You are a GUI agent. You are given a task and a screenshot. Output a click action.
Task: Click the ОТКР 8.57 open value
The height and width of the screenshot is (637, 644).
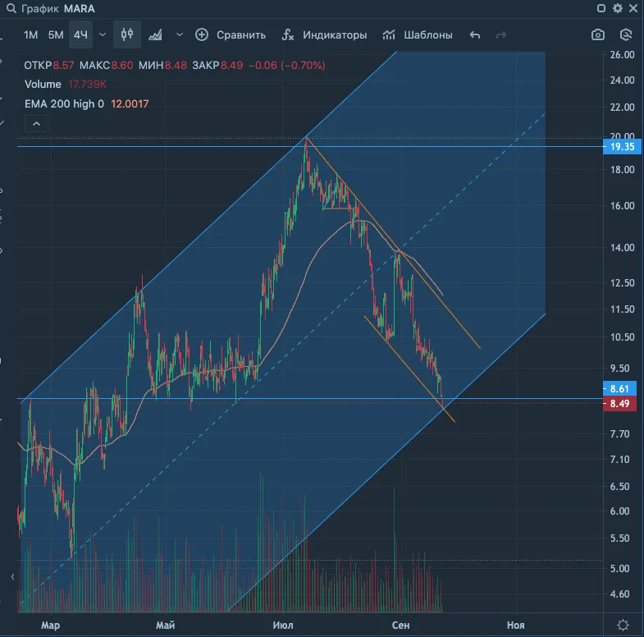(x=49, y=66)
